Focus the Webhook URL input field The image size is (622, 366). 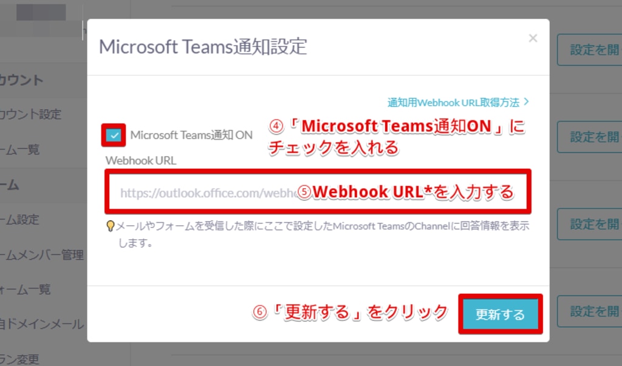318,192
